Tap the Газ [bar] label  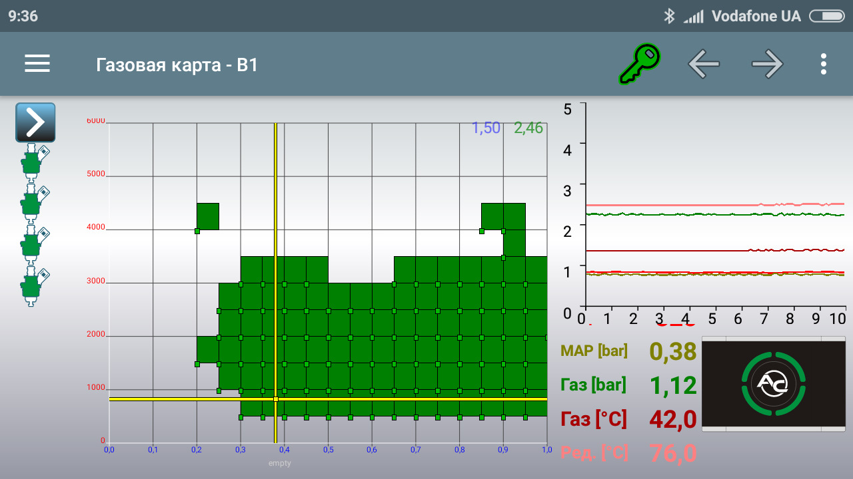593,385
